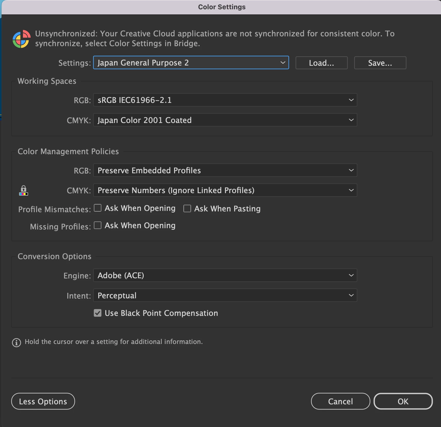The image size is (441, 427).
Task: Click the Color Settings title bar
Action: [222, 7]
